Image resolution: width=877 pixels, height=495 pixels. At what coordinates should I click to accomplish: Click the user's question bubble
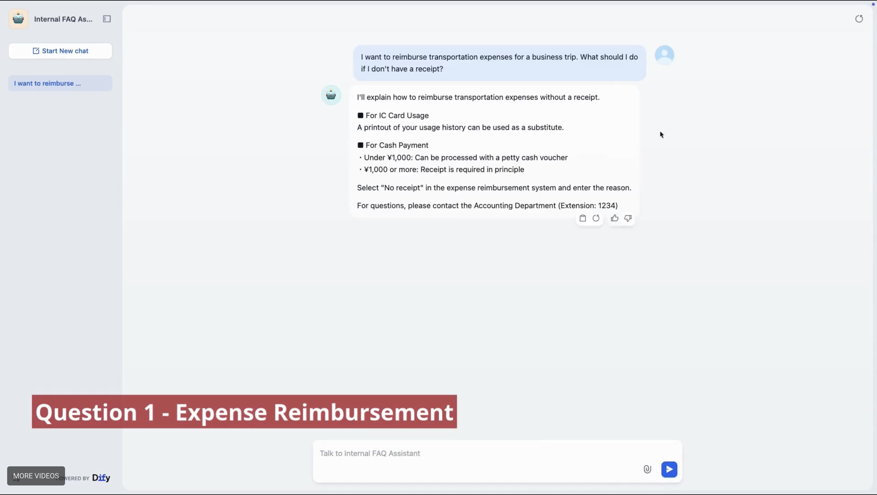click(499, 63)
